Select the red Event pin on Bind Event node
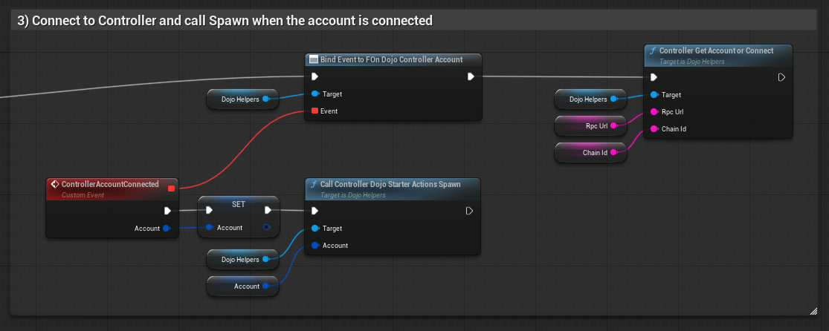Screen dimensions: 829x331 click(314, 111)
